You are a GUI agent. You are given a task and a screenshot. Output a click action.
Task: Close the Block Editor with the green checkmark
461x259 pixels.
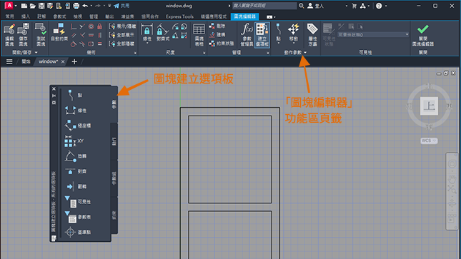pyautogui.click(x=423, y=35)
